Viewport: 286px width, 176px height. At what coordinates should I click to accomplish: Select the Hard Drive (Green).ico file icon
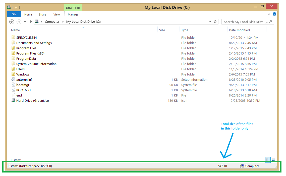[x=13, y=100]
